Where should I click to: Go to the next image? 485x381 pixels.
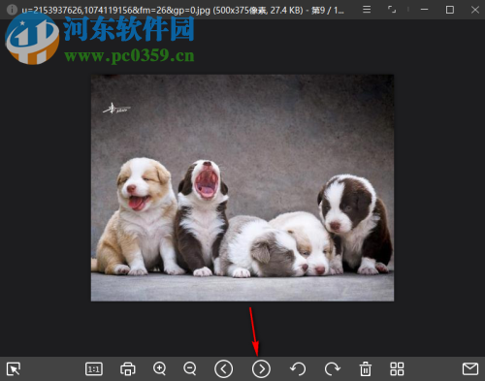tap(261, 368)
